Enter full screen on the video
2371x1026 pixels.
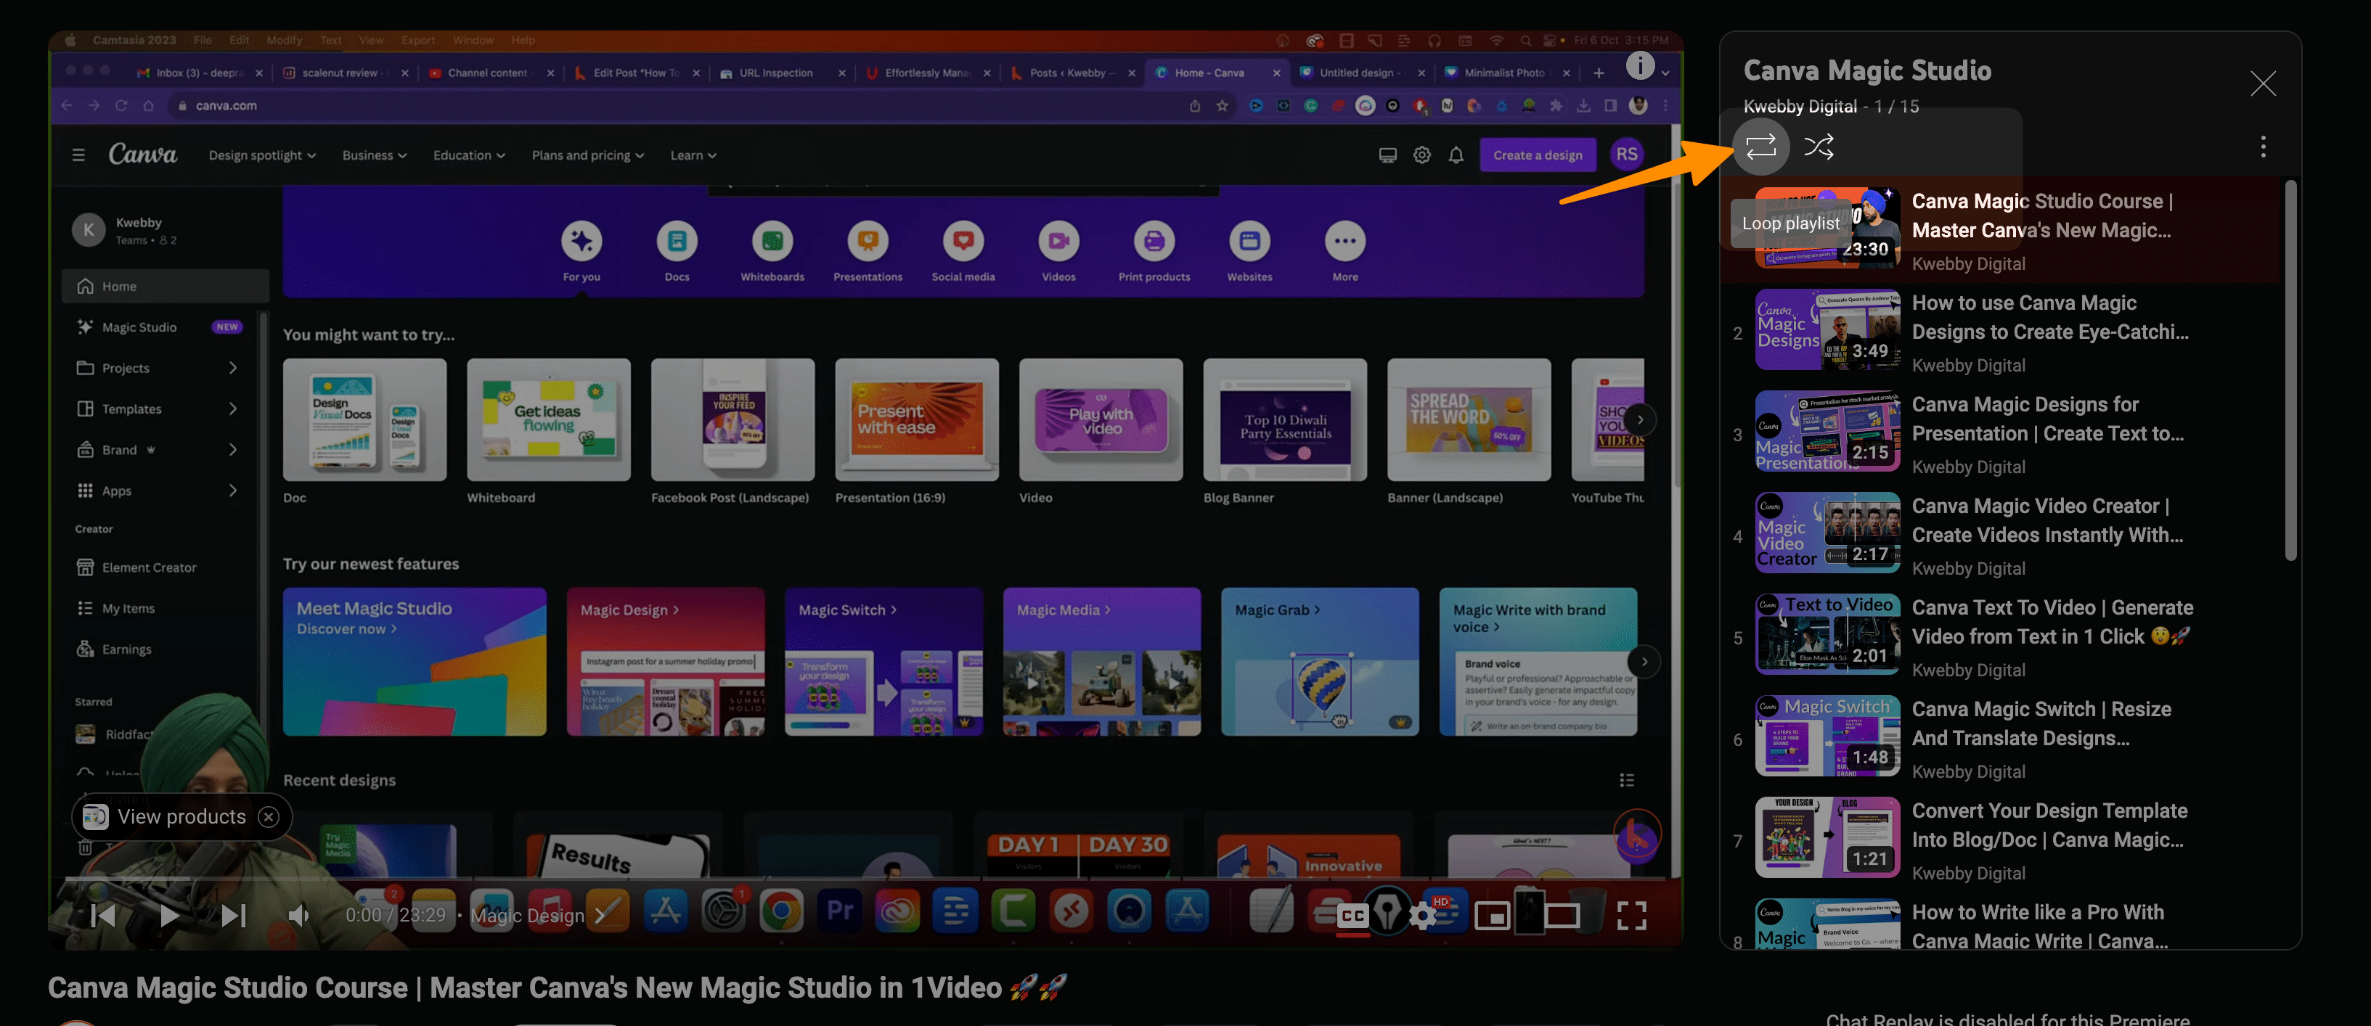tap(1632, 915)
